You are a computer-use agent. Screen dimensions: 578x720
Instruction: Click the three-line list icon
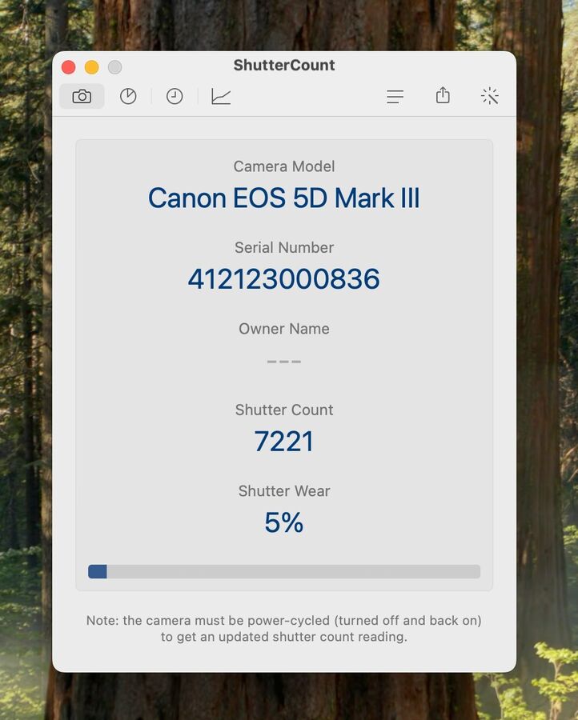[395, 97]
